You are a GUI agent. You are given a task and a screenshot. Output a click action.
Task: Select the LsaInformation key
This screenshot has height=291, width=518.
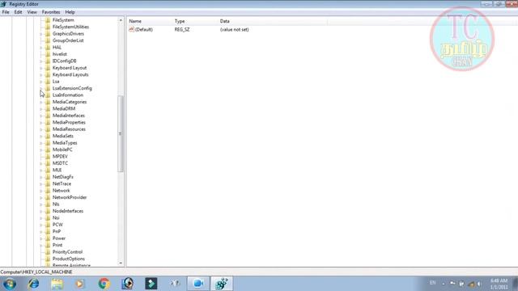click(68, 95)
